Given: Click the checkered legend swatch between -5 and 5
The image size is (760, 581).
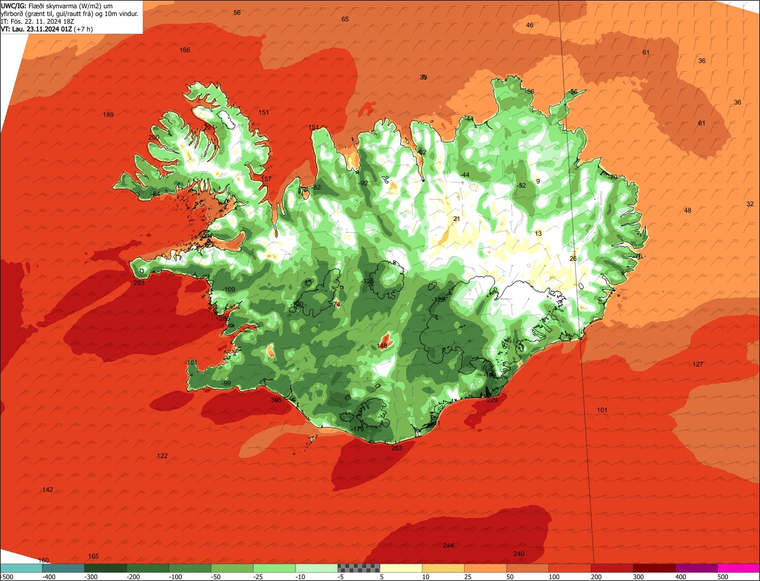Looking at the screenshot, I should coord(358,568).
